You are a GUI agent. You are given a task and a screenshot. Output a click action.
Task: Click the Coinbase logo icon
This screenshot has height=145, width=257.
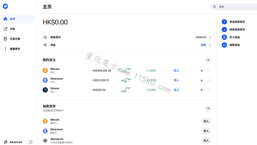tap(5, 6)
